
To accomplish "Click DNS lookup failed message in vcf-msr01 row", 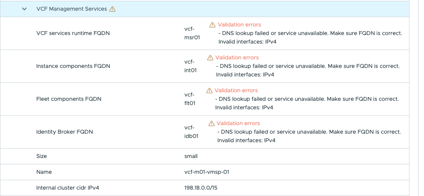I will point(310,33).
